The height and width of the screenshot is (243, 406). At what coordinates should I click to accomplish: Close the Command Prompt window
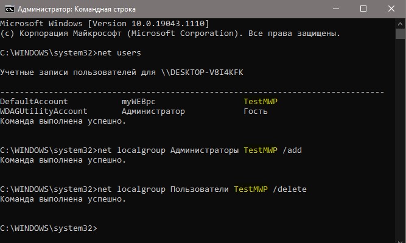(391, 9)
